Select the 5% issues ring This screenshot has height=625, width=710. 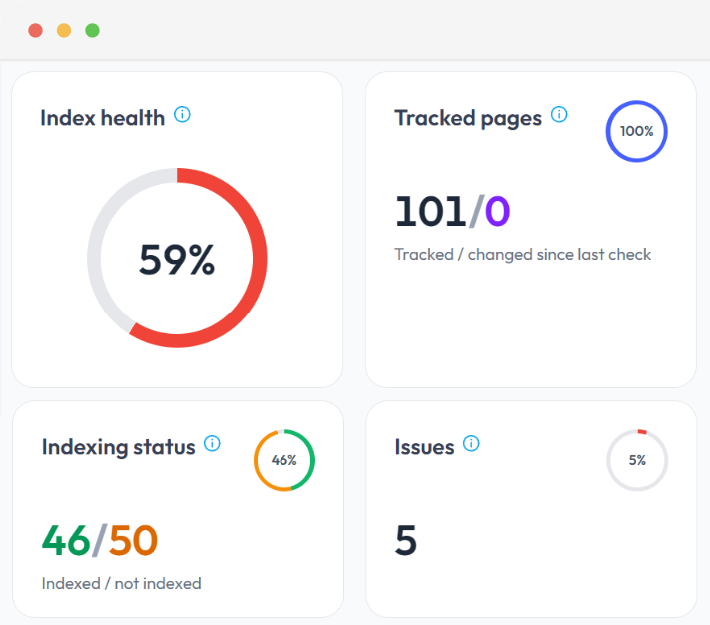(x=637, y=460)
